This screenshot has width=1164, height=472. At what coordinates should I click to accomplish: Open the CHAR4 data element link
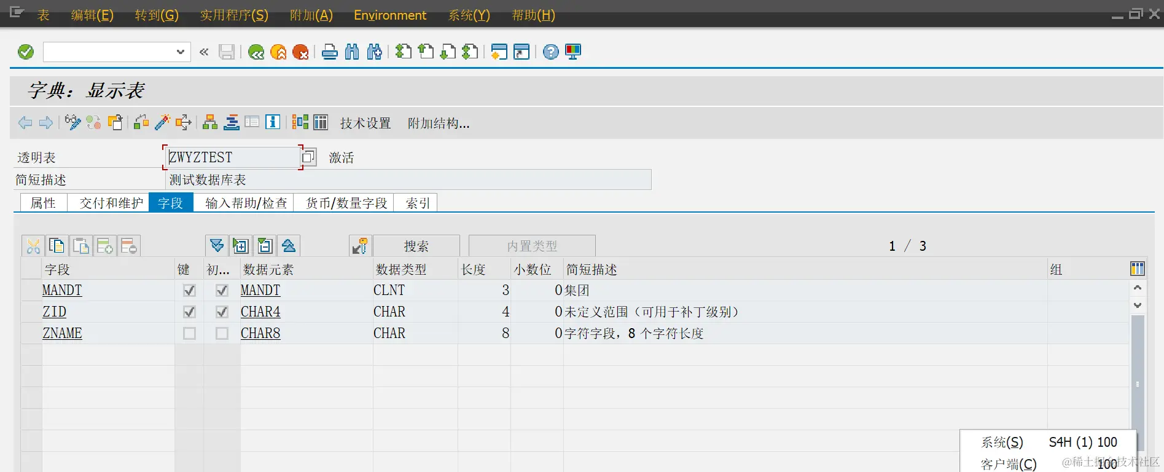point(260,312)
